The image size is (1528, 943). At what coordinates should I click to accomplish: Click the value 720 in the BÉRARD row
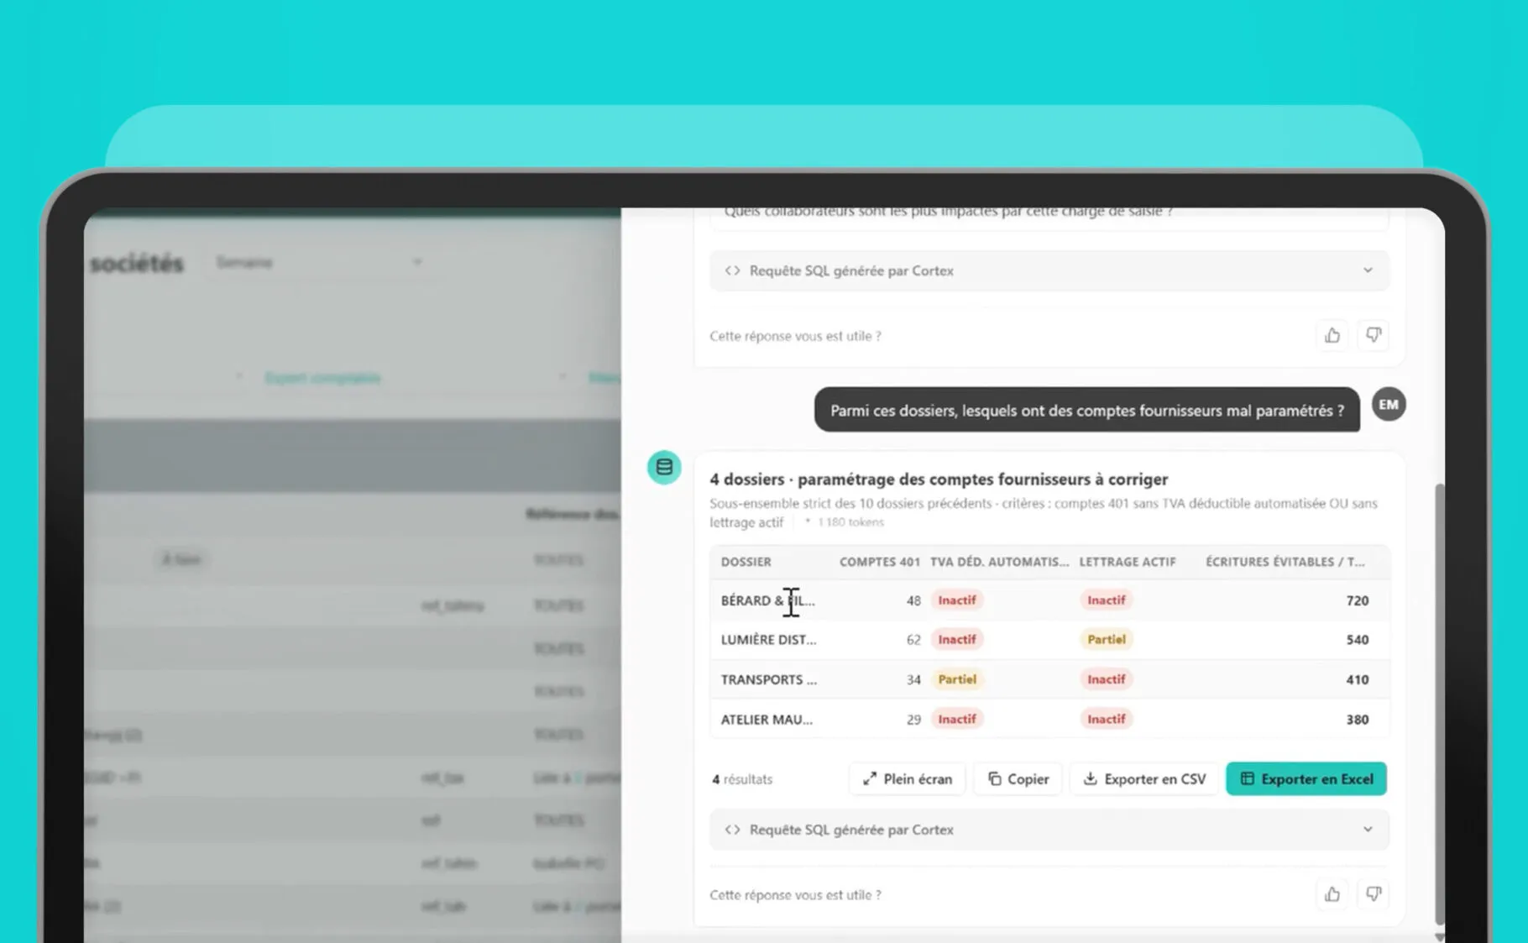tap(1358, 600)
